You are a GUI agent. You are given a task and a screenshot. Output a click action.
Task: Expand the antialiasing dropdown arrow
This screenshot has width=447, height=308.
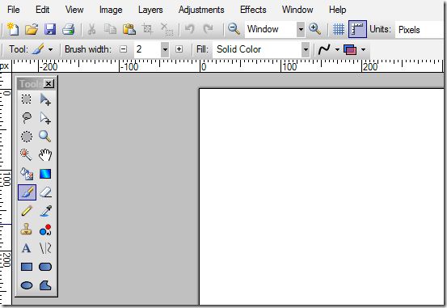click(x=337, y=49)
